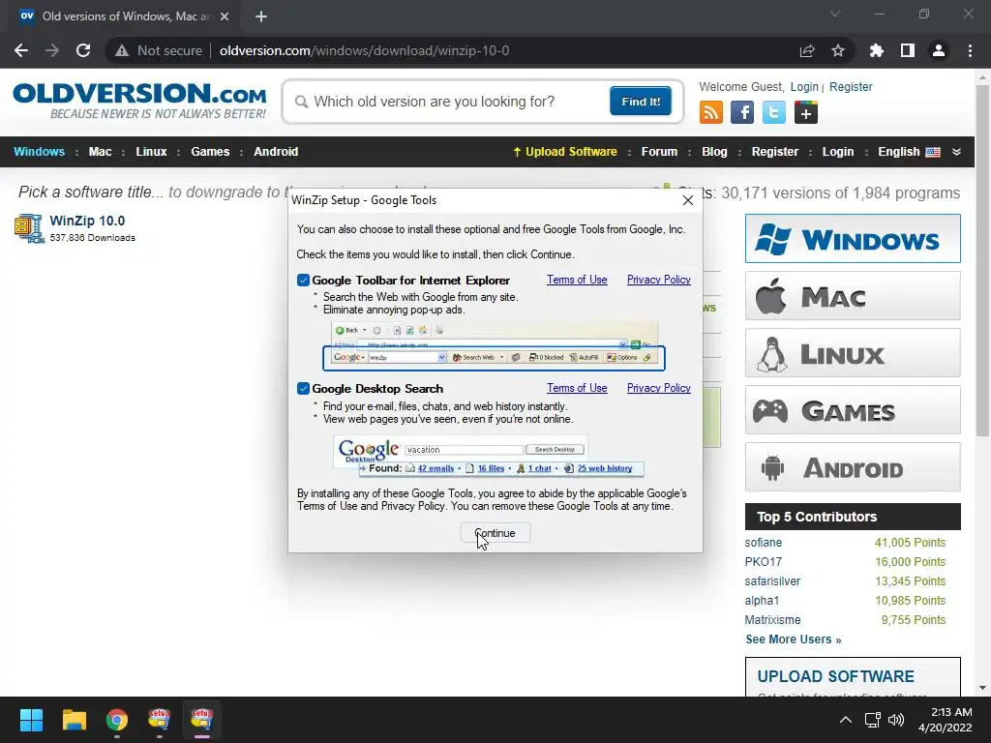Expand the language dropdown chevron

[x=956, y=152]
